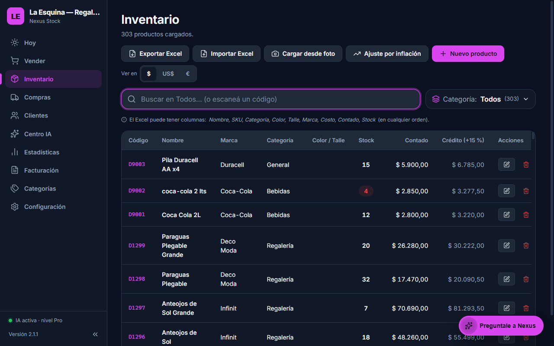Edit the Paraguas Plegable Grande product
The height and width of the screenshot is (346, 554).
[x=506, y=245]
